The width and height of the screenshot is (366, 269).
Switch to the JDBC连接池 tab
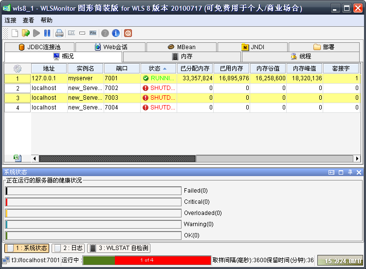pyautogui.click(x=39, y=47)
